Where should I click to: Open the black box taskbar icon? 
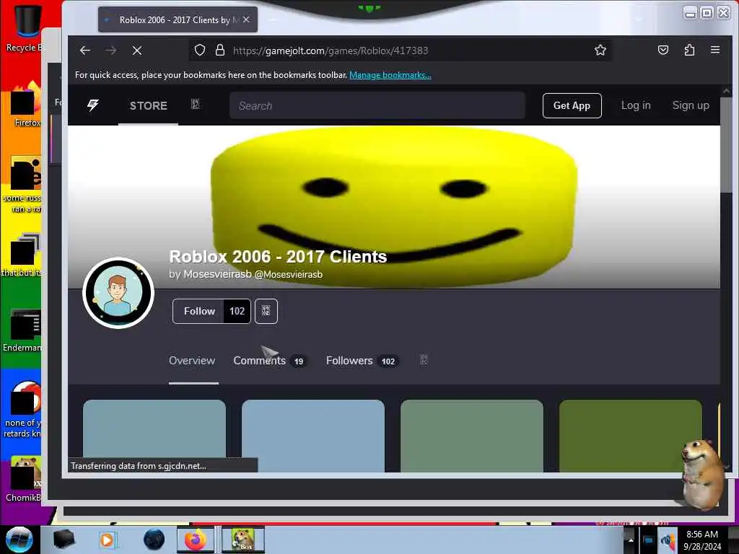pos(64,540)
